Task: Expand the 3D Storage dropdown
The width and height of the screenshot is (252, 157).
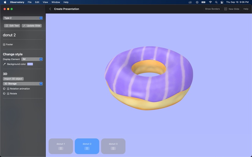Action: click(23, 84)
